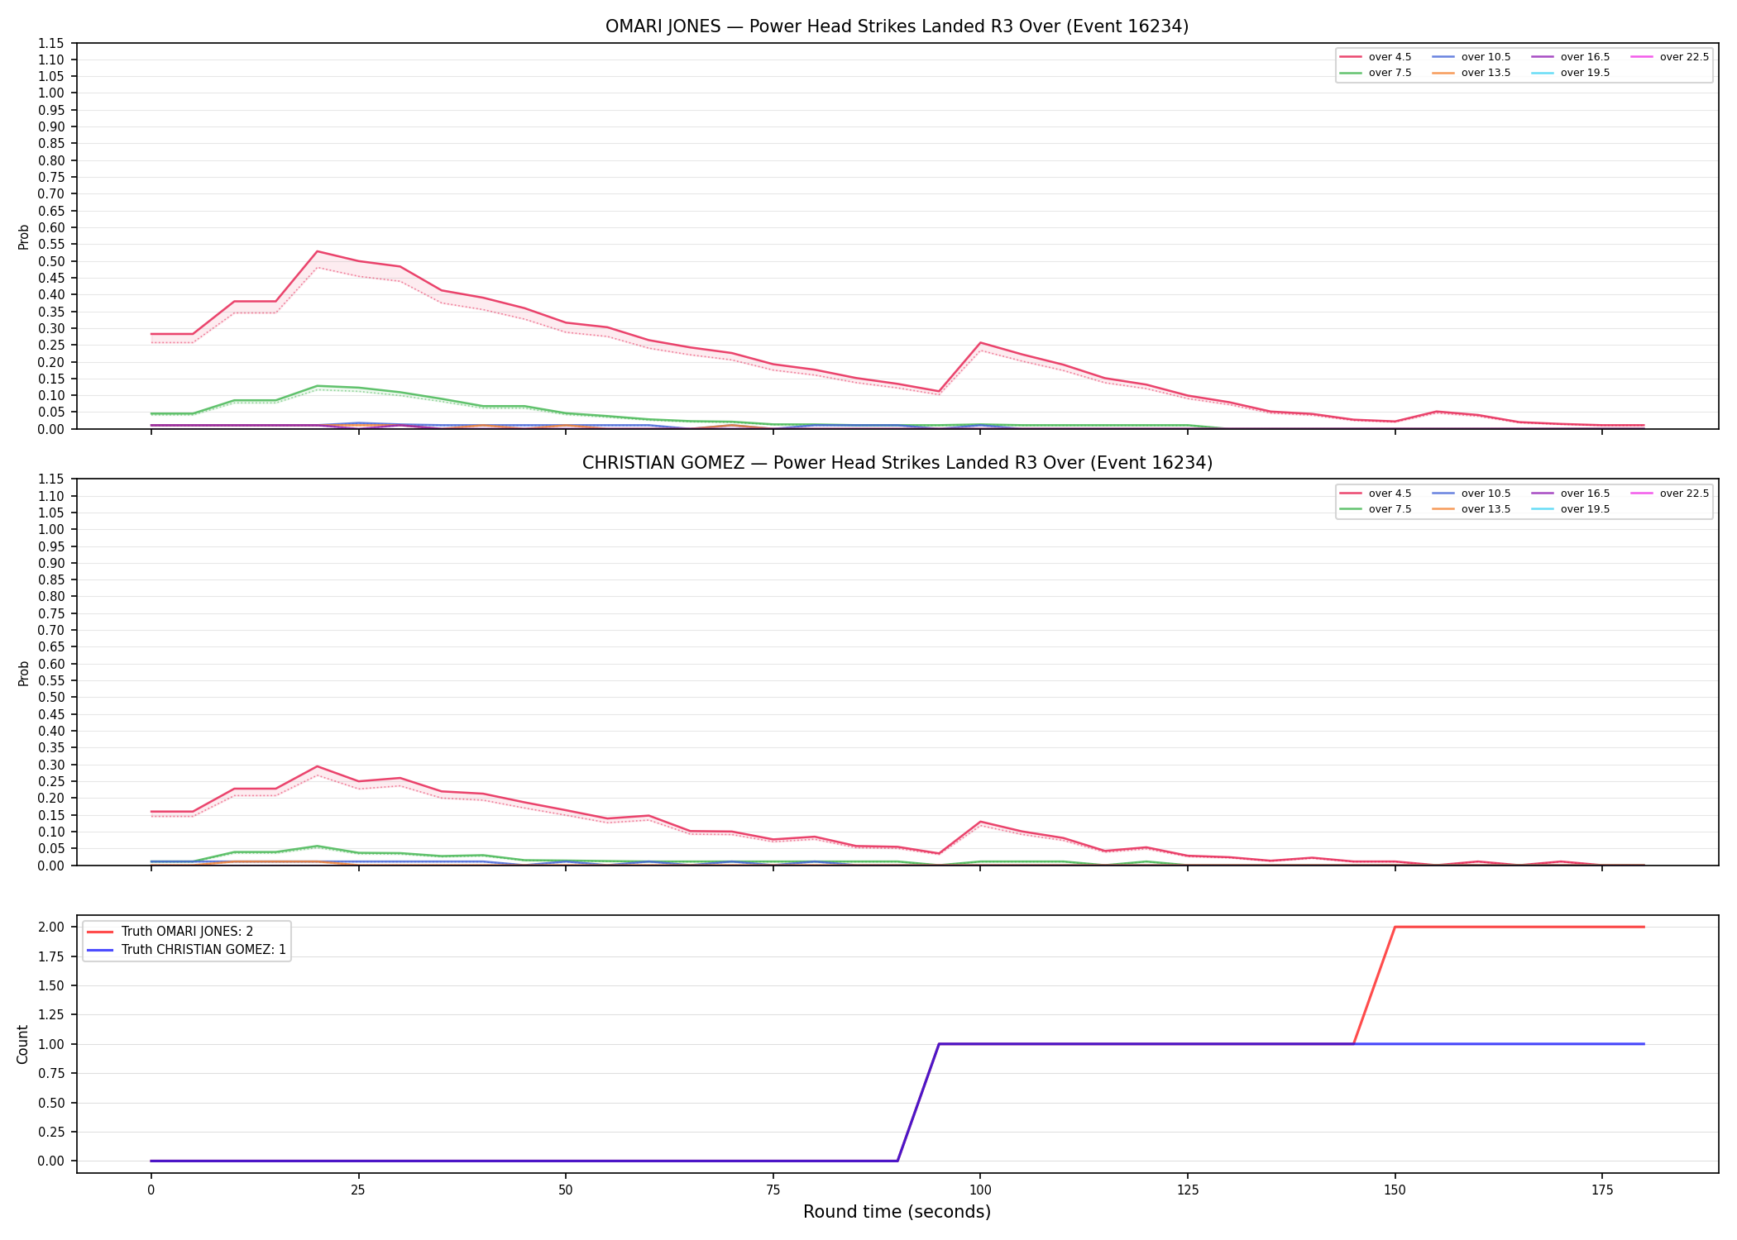Click 'over 13.5' legend entry in top chart
Image resolution: width=1737 pixels, height=1240 pixels.
[x=1471, y=73]
